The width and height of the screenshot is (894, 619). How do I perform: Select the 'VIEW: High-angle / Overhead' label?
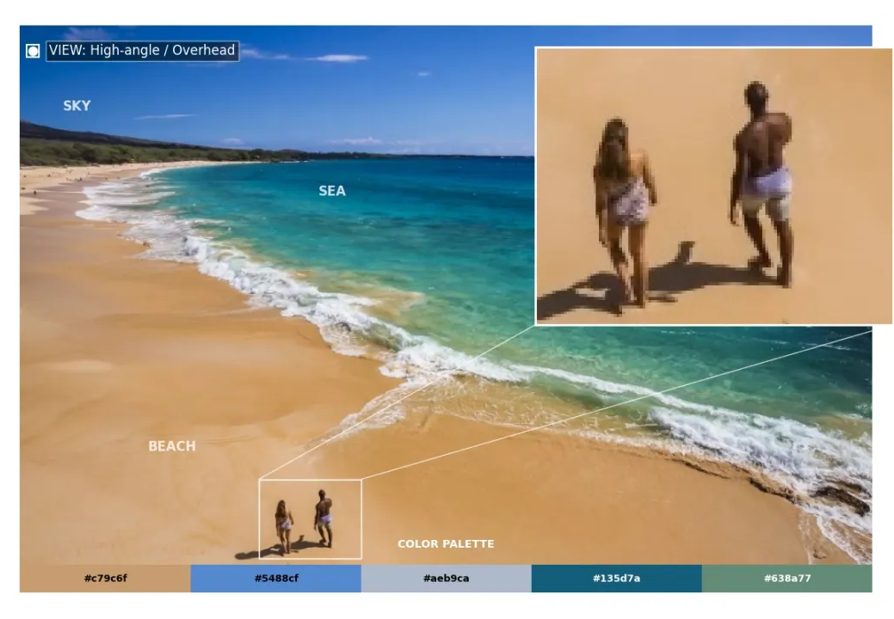(x=142, y=51)
